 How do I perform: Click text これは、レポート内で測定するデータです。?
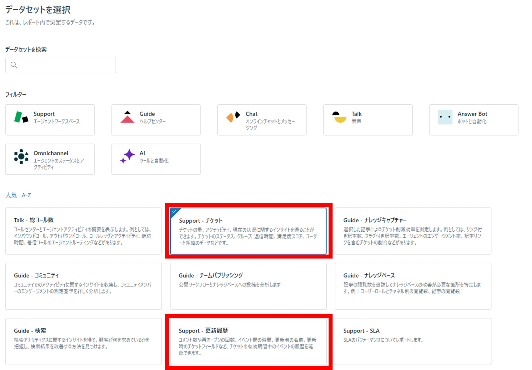pyautogui.click(x=51, y=22)
